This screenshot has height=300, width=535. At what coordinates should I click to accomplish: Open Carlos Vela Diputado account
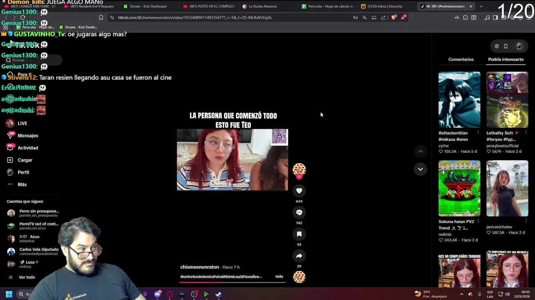pyautogui.click(x=33, y=252)
